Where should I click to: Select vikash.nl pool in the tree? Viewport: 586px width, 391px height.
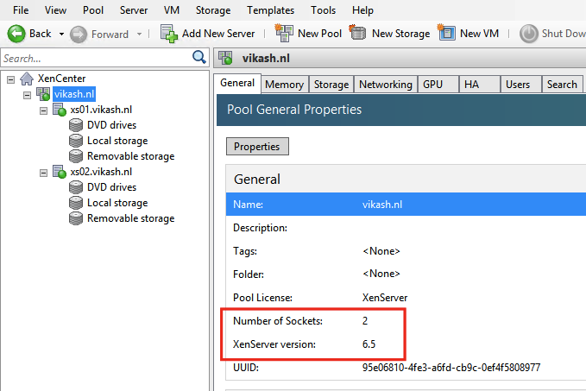74,94
